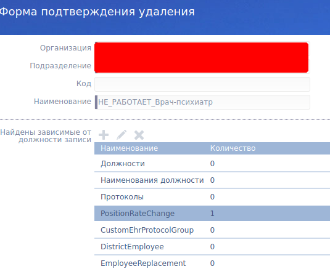The width and height of the screenshot is (330, 277).
Task: Click the Код label
Action: coord(84,84)
